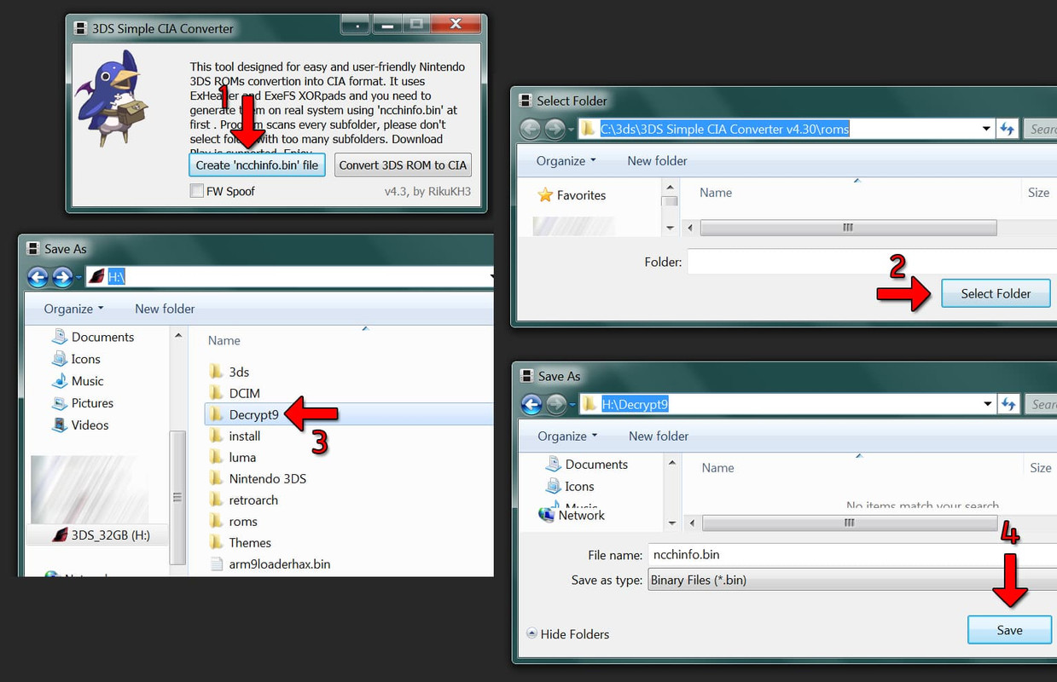The image size is (1057, 682).
Task: Select Network in H:\Decrypt9 dialog sidebar
Action: pyautogui.click(x=572, y=515)
